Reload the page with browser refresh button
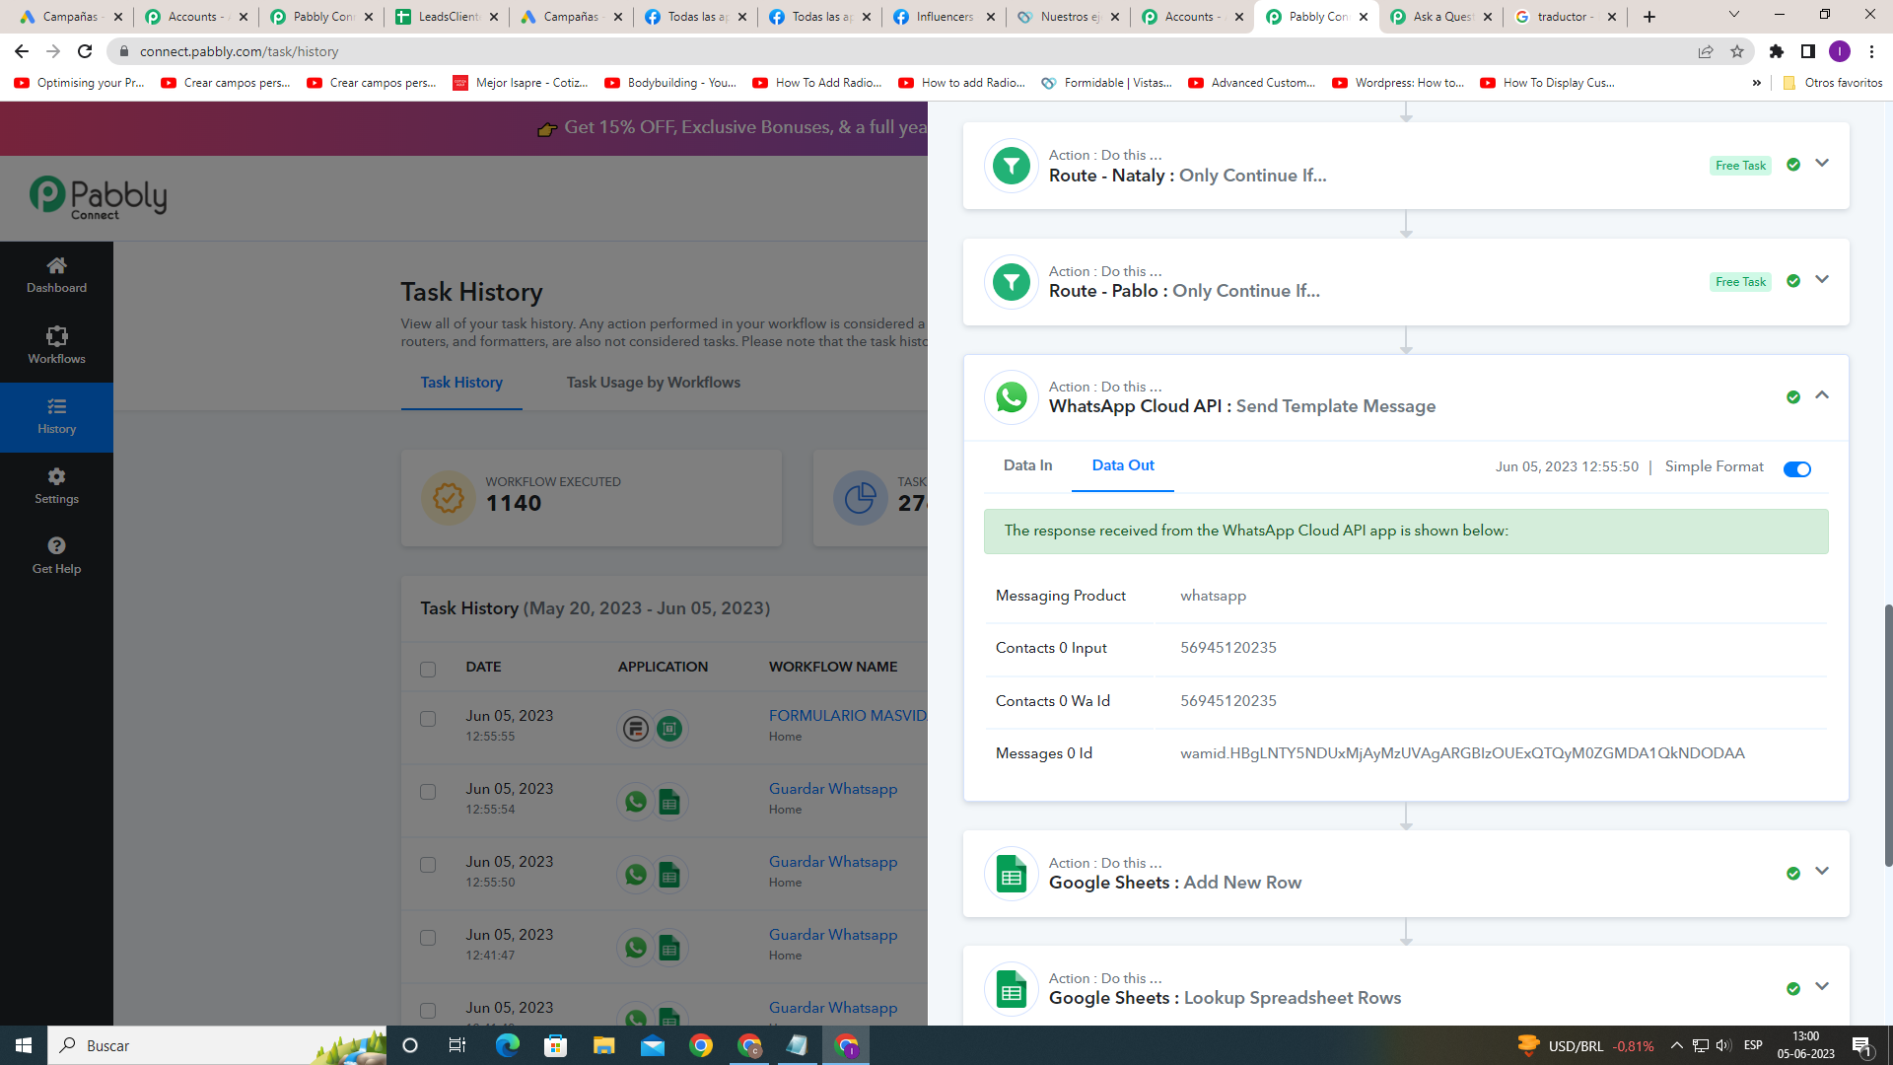This screenshot has width=1893, height=1065. click(85, 51)
